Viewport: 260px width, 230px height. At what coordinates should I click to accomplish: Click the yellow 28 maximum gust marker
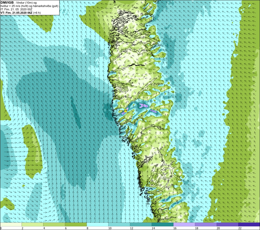click(x=126, y=110)
